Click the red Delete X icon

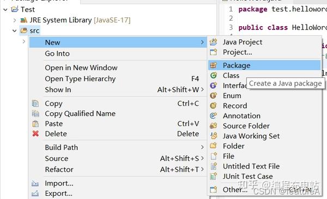35,134
